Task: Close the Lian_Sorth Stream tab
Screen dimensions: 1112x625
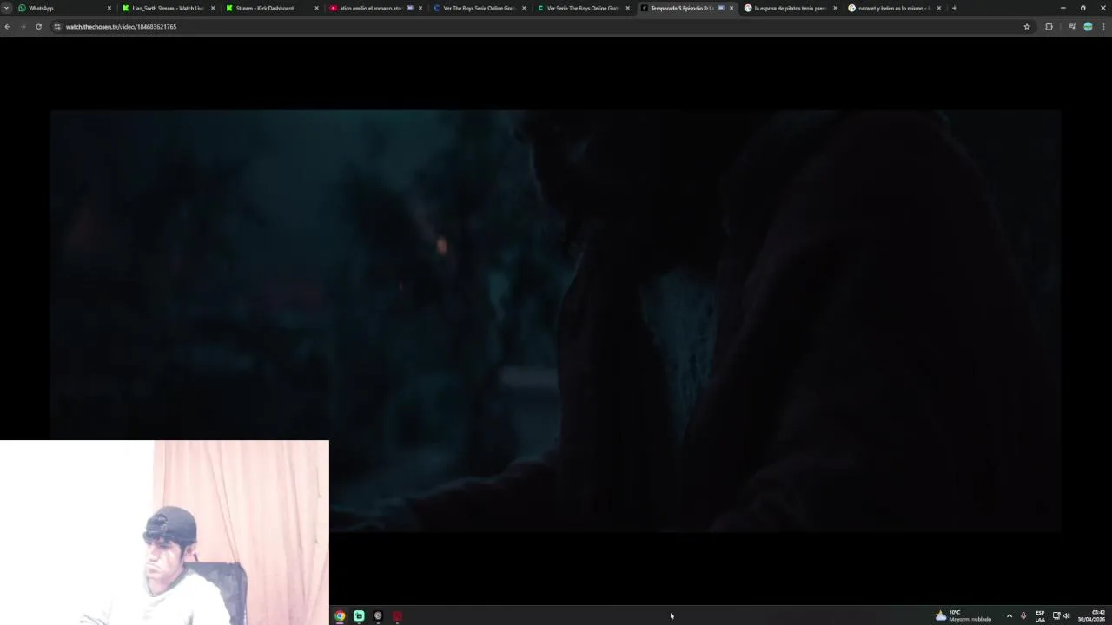Action: coord(213,8)
